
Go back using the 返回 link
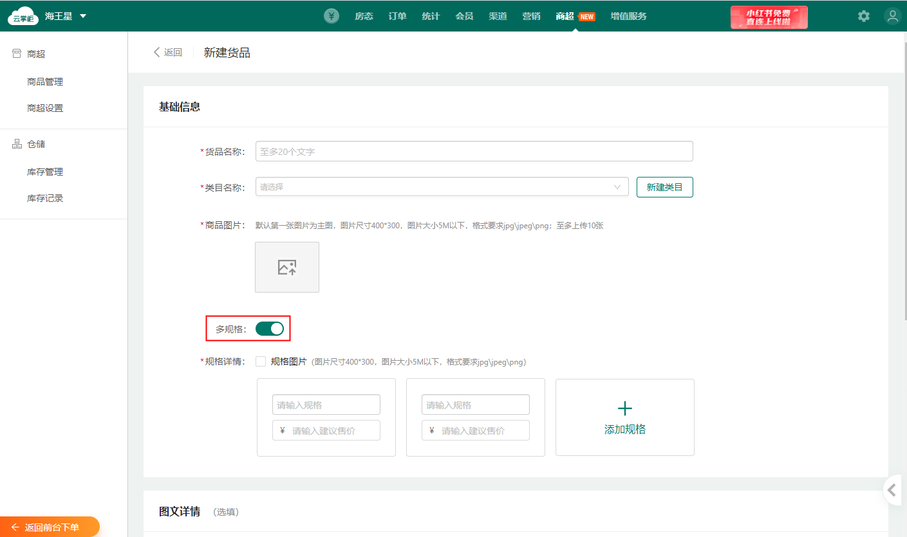click(168, 52)
